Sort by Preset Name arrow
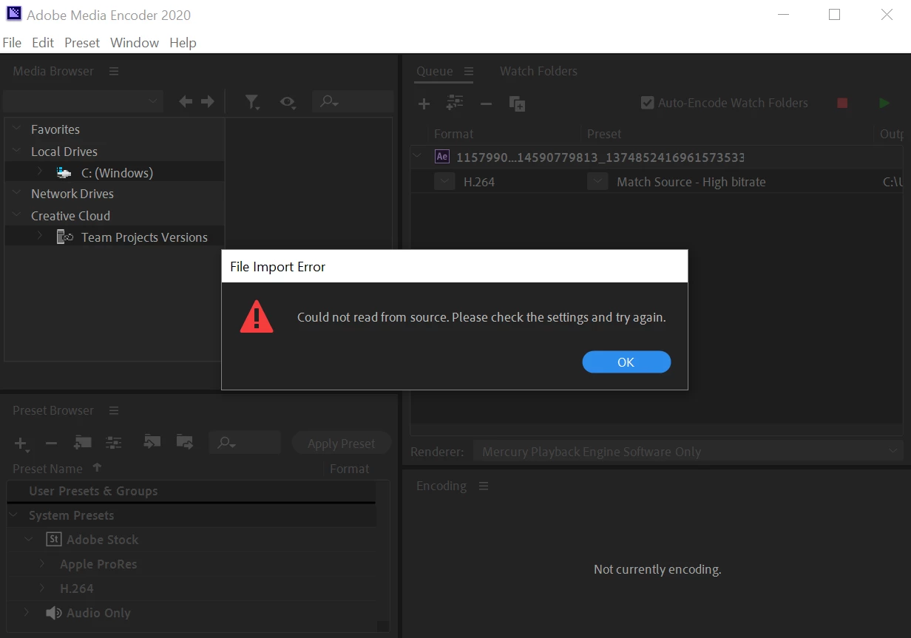911x638 pixels. [97, 467]
